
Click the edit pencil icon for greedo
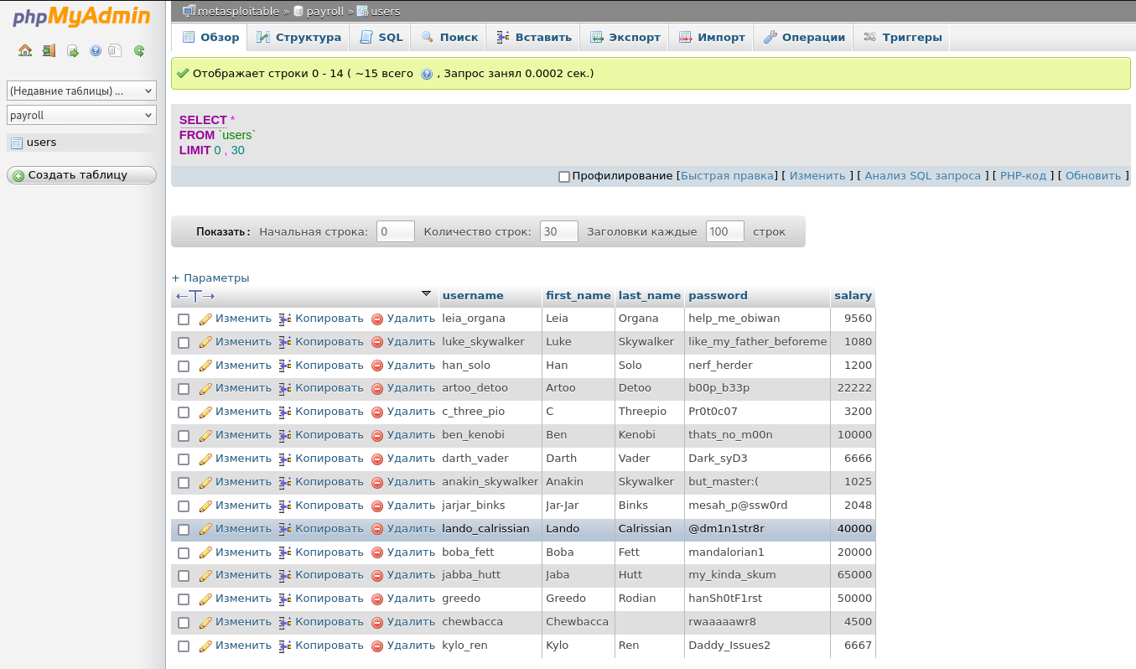tap(205, 599)
